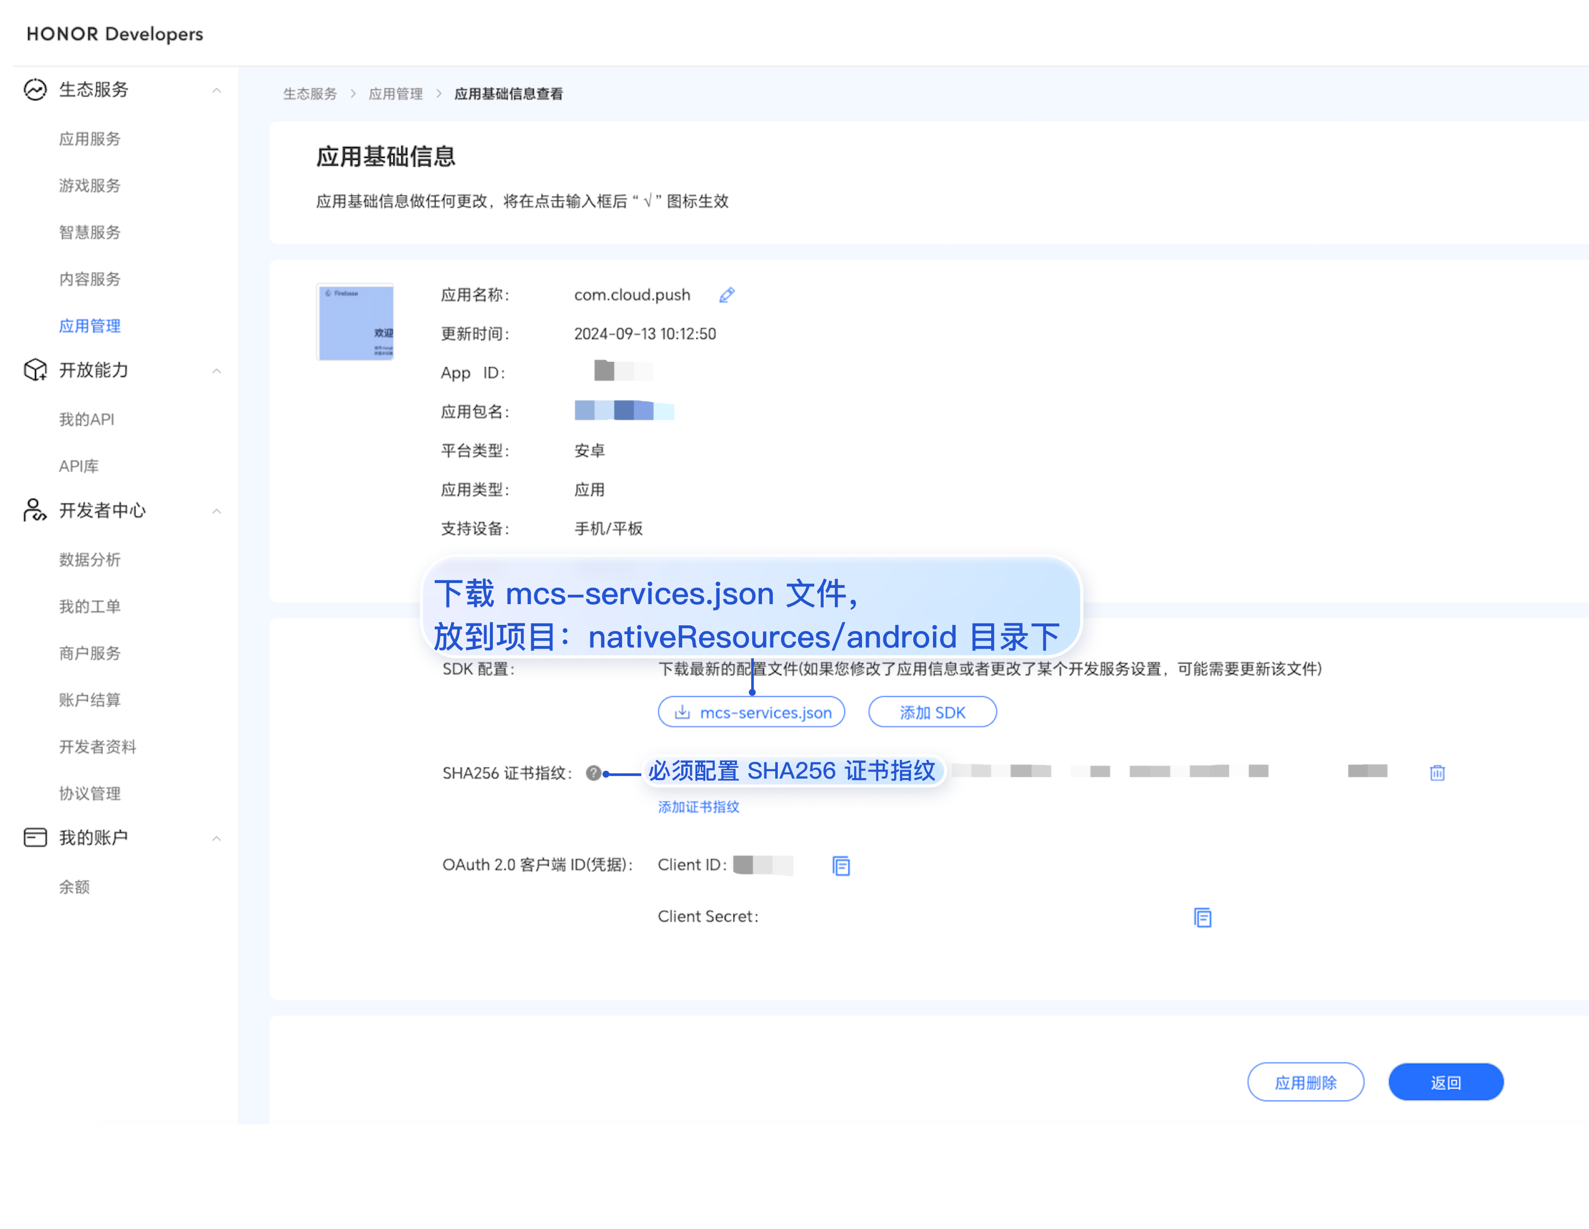
Task: Collapse the 生态服务 section chevron
Action: coord(216,90)
